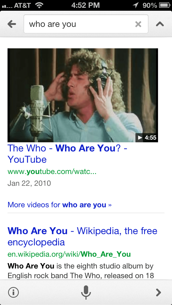Viewport: 172px width, 305px height.
Task: Open the Who Are You Wikipedia result title
Action: [82, 237]
